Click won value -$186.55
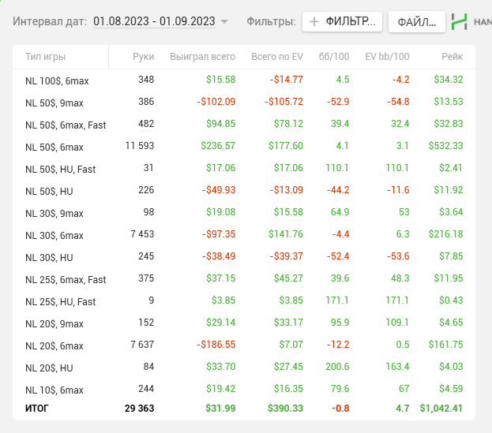This screenshot has width=492, height=433. [x=216, y=345]
